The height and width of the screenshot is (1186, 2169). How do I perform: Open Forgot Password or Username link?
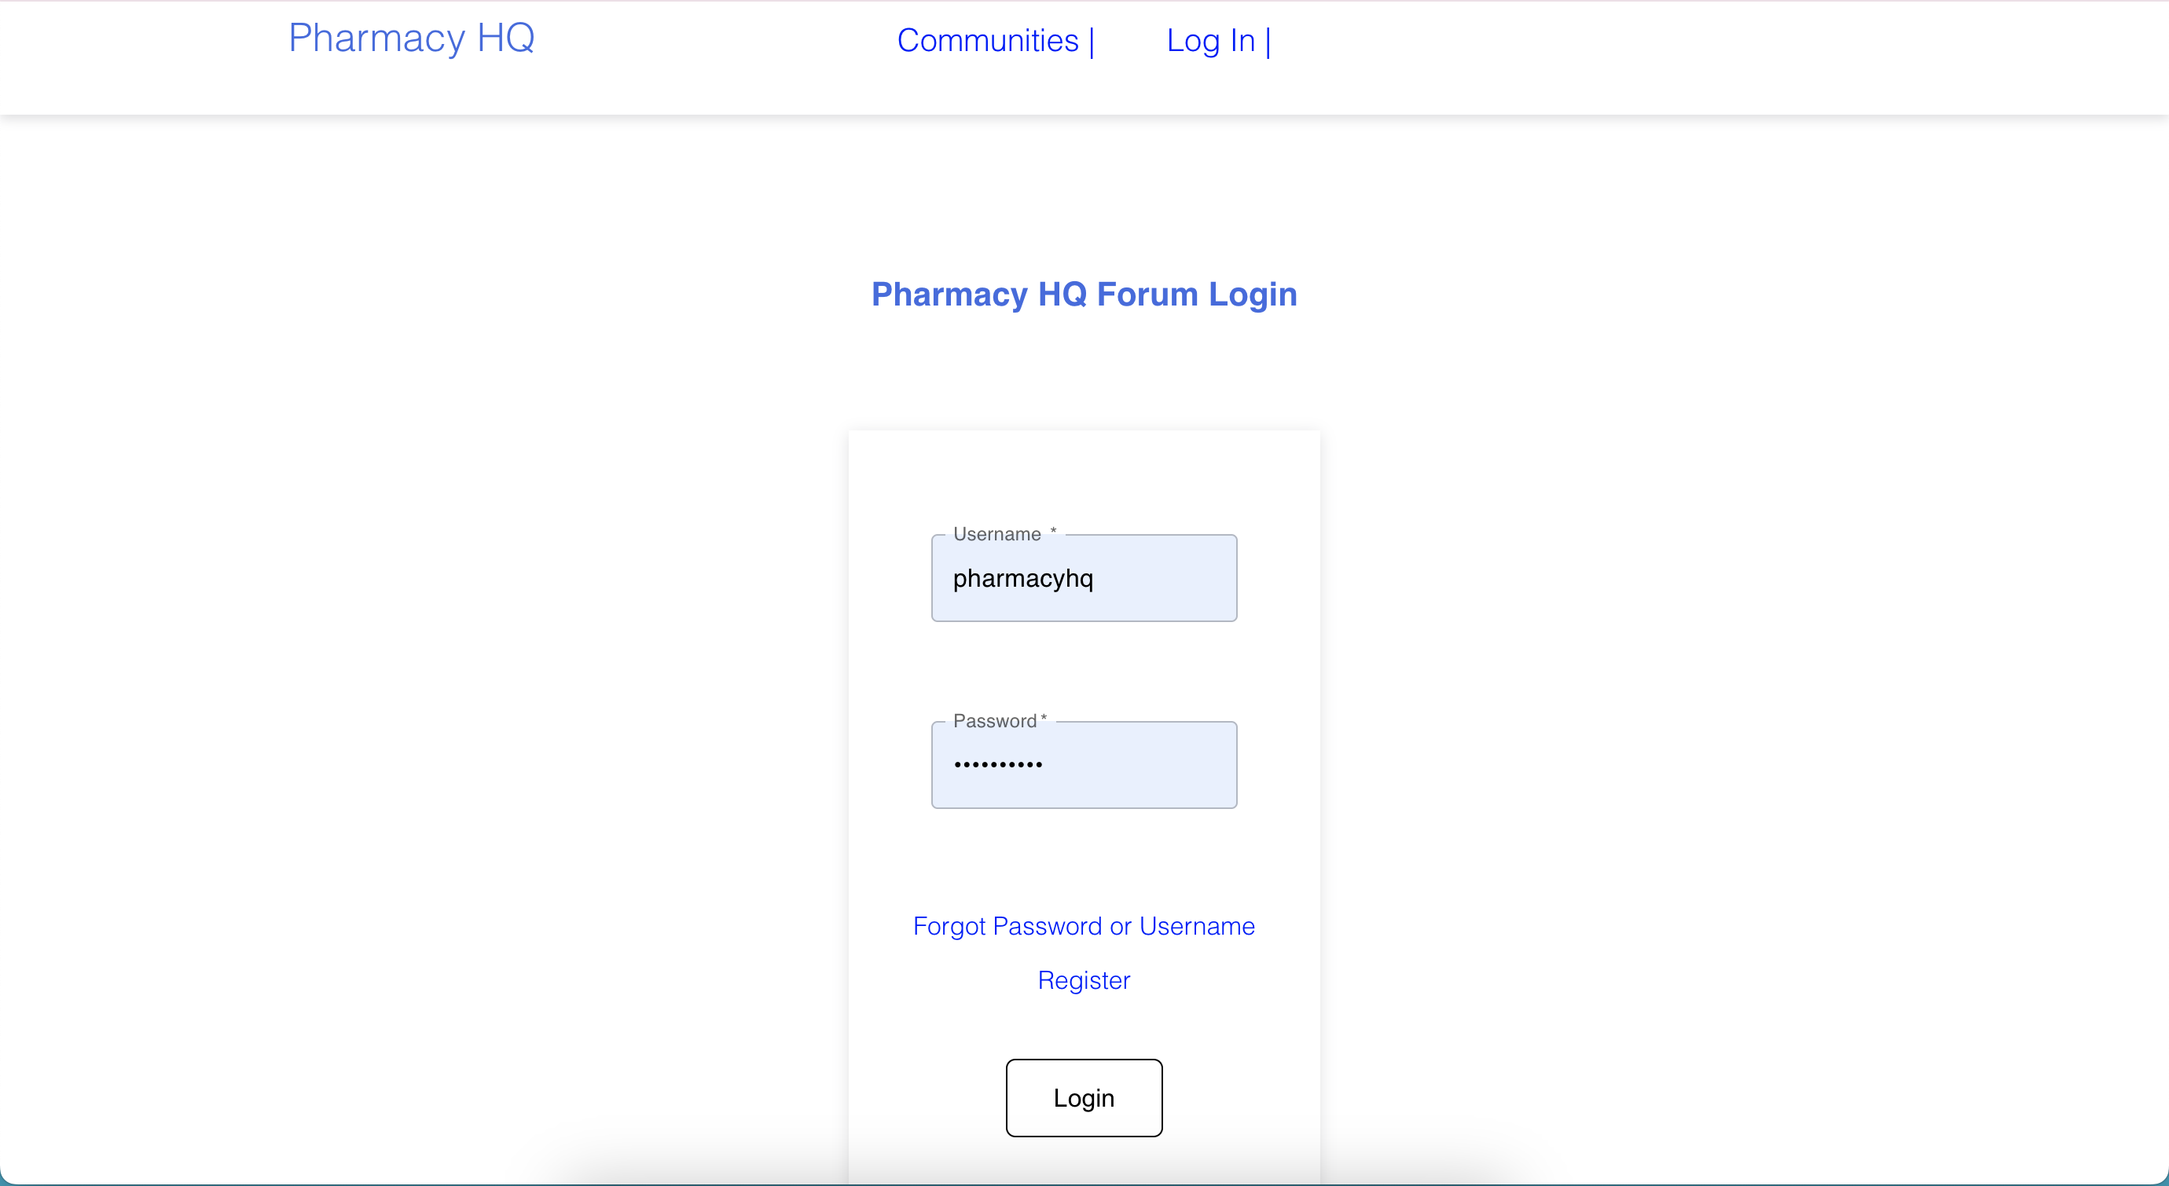point(1084,926)
